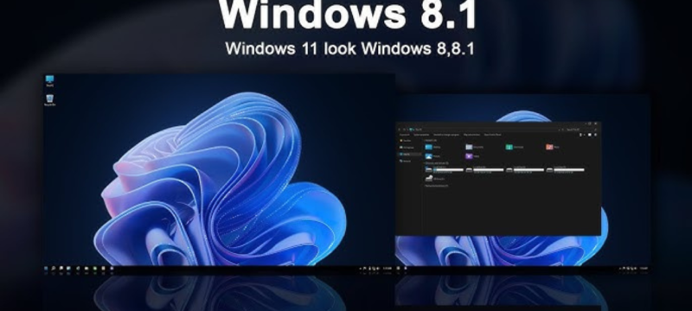This screenshot has width=692, height=311.
Task: Open the green Downloads folder in Explorer
Action: [515, 147]
